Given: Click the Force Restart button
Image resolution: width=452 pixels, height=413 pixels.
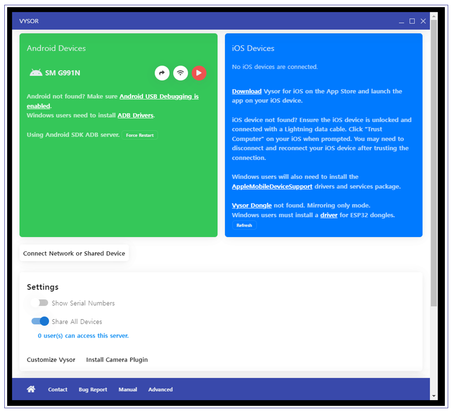Looking at the screenshot, I should coord(140,135).
